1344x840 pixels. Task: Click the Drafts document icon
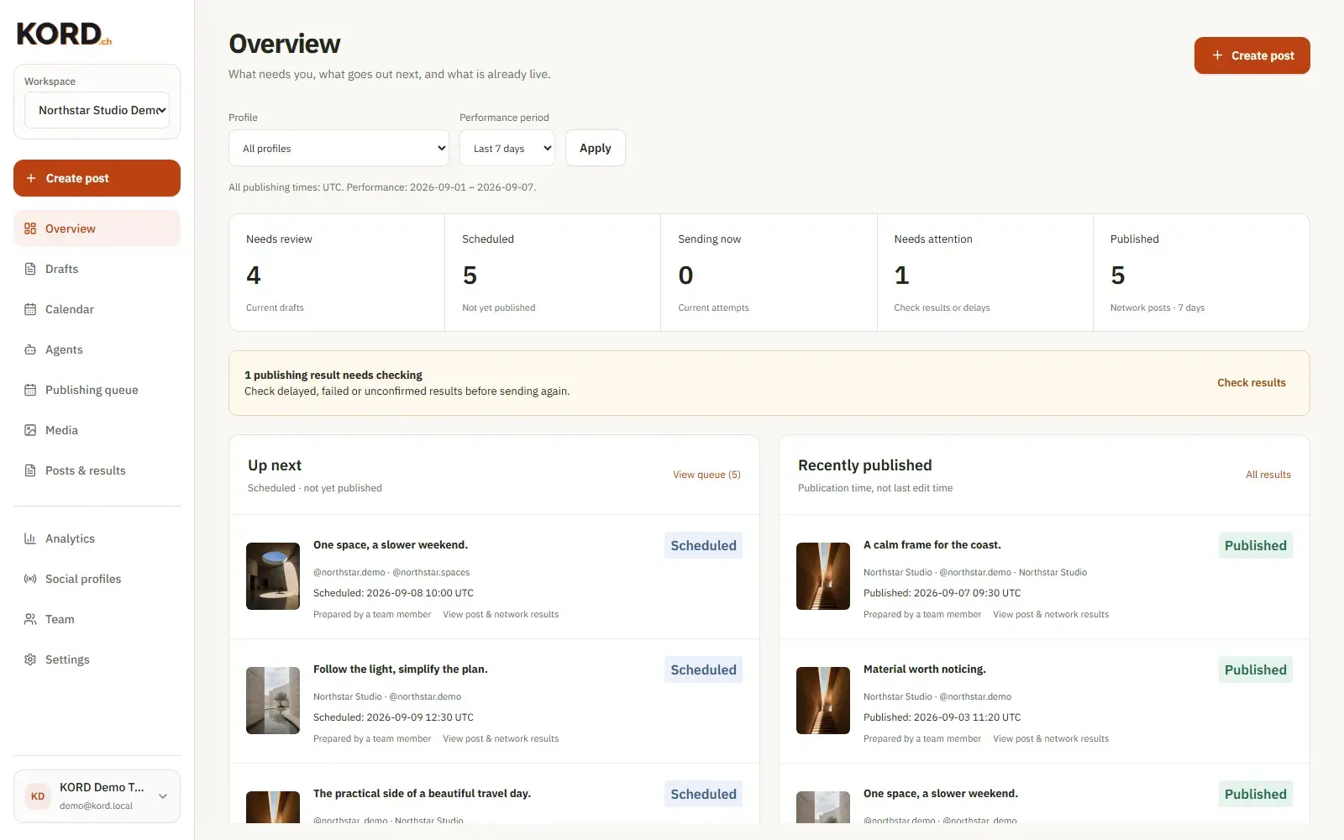pyautogui.click(x=30, y=269)
